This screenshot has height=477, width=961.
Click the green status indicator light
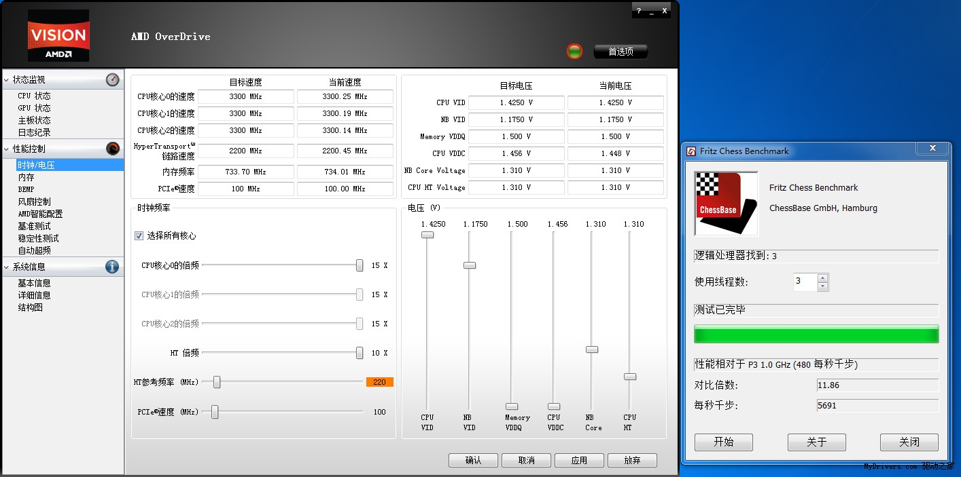(x=575, y=52)
